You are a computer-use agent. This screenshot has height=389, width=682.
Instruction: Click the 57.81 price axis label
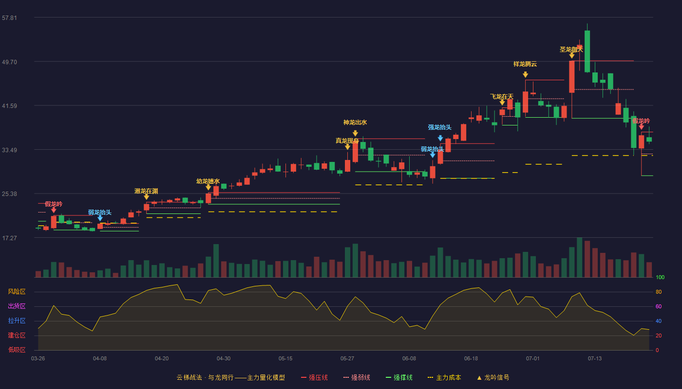click(x=9, y=18)
